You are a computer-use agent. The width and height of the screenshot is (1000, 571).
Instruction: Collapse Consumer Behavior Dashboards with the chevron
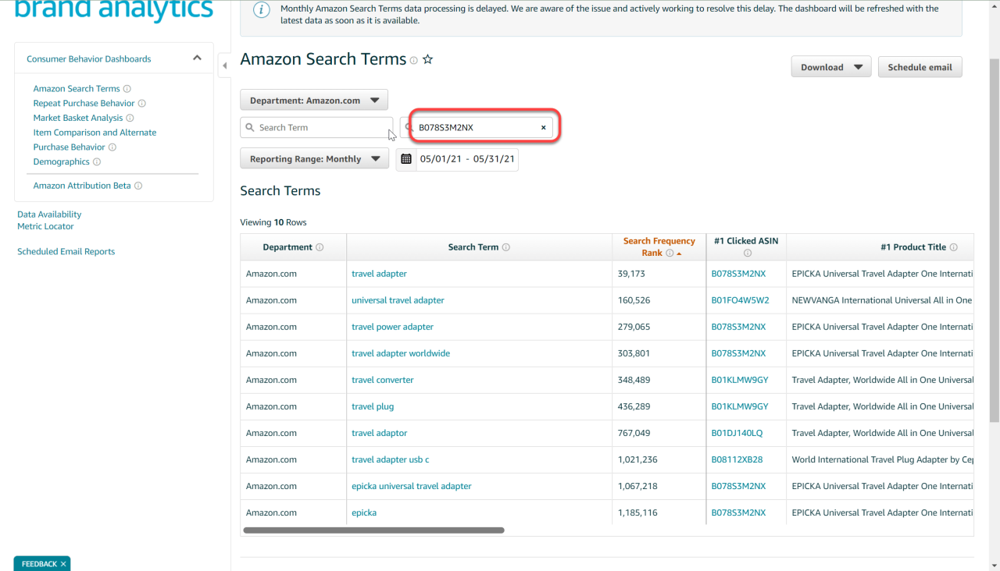click(x=197, y=57)
